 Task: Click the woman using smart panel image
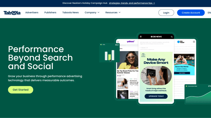(156, 75)
